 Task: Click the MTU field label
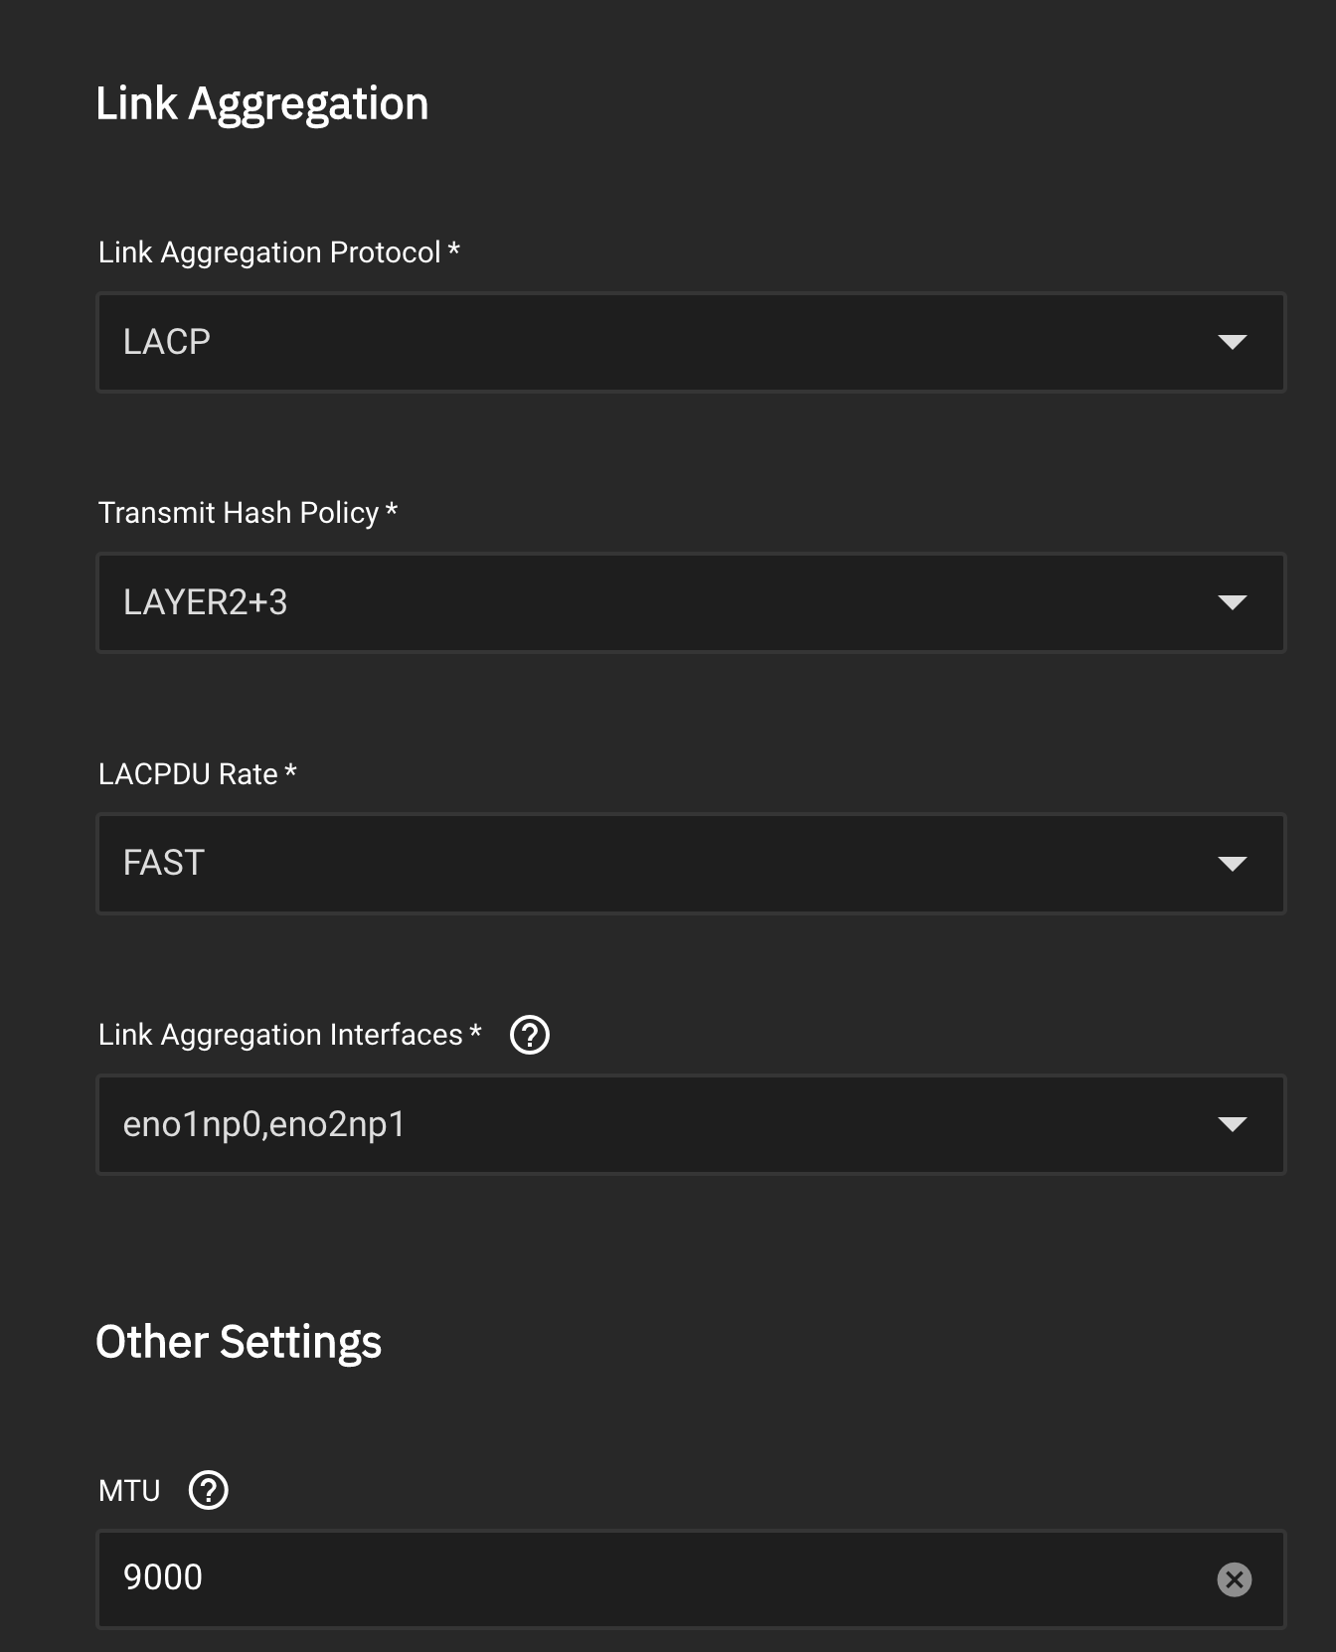coord(129,1491)
